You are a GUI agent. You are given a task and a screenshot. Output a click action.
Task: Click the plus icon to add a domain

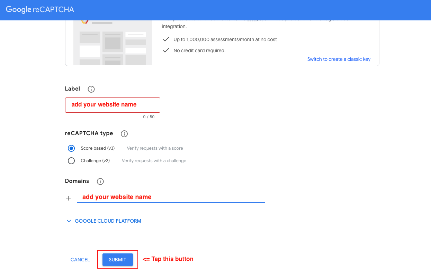click(x=68, y=198)
